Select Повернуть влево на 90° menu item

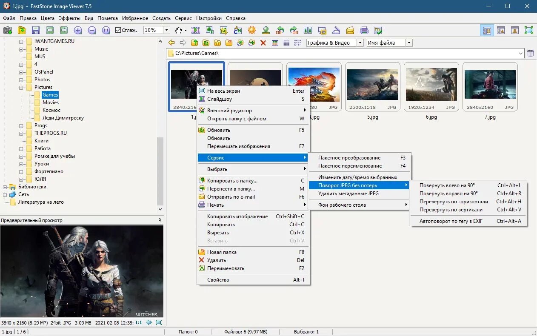(447, 185)
